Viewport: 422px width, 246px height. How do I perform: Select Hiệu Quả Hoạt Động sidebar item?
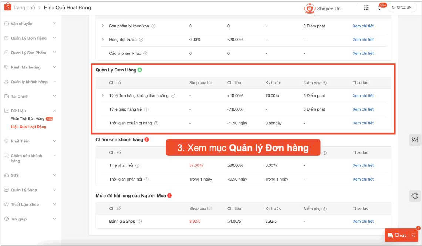point(28,127)
